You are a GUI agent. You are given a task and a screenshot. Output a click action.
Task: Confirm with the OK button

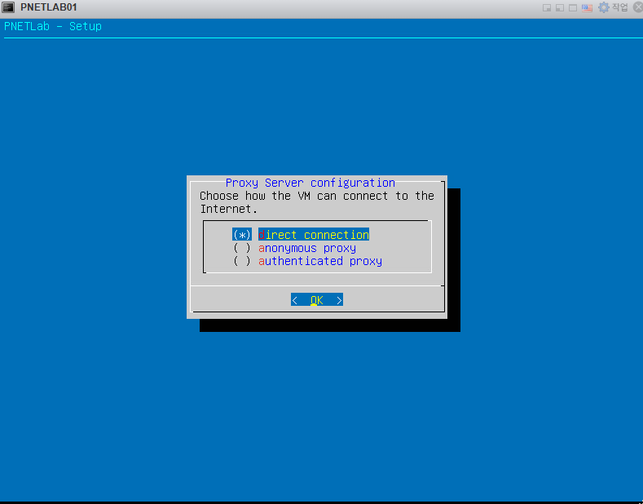(316, 300)
